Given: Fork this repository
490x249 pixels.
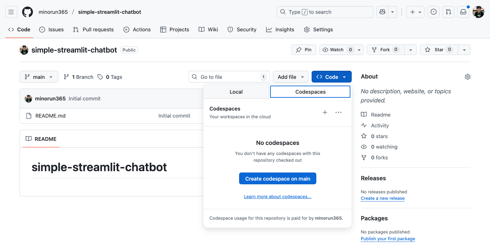Looking at the screenshot, I should pos(385,50).
